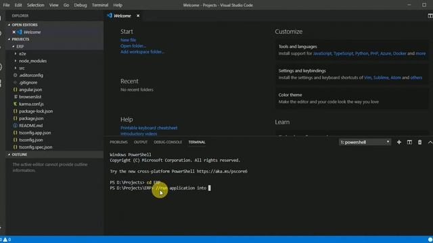Expand the e2e folder

click(x=16, y=54)
